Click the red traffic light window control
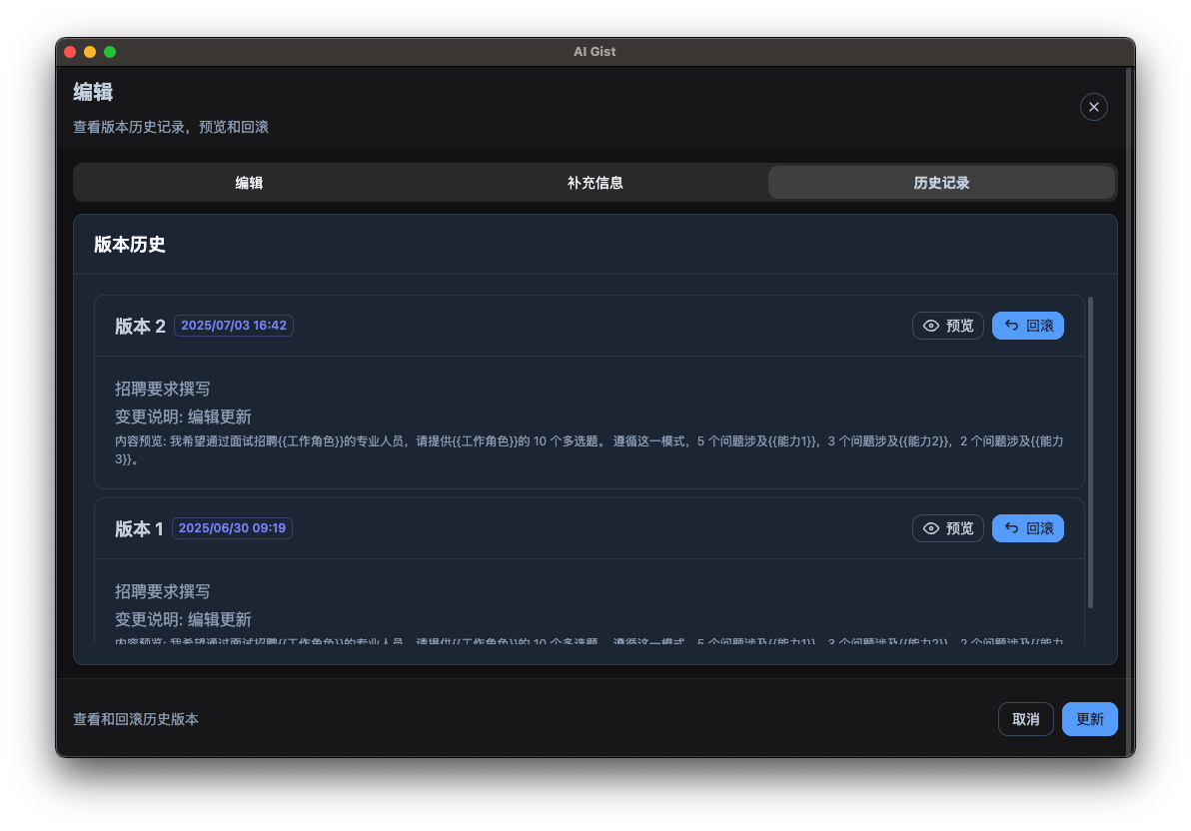This screenshot has height=831, width=1191. coord(69,51)
